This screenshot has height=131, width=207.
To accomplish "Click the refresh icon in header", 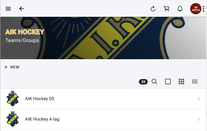I will pos(153,9).
